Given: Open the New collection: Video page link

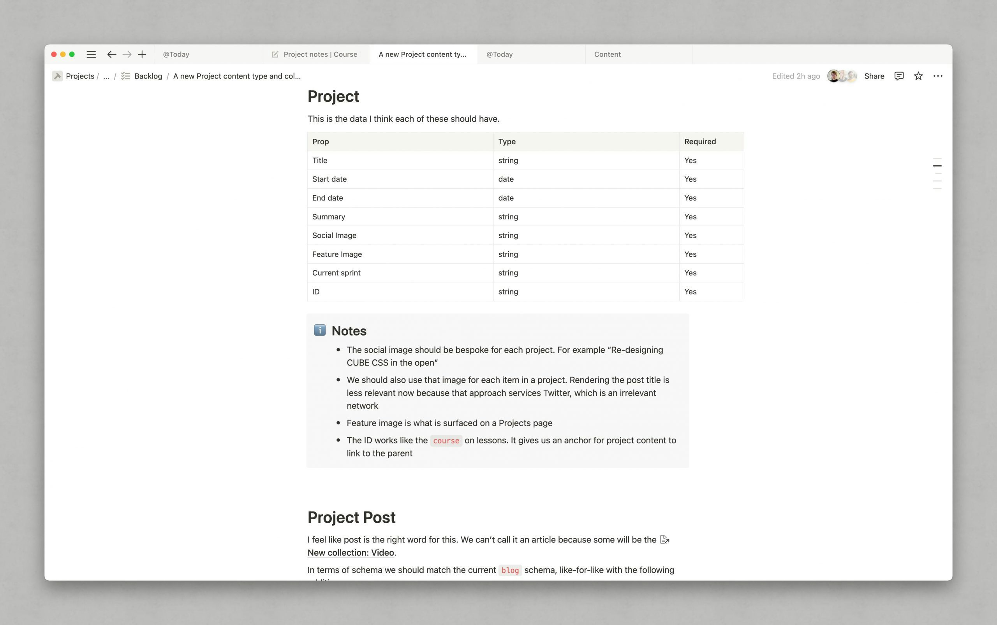Looking at the screenshot, I should tap(351, 553).
